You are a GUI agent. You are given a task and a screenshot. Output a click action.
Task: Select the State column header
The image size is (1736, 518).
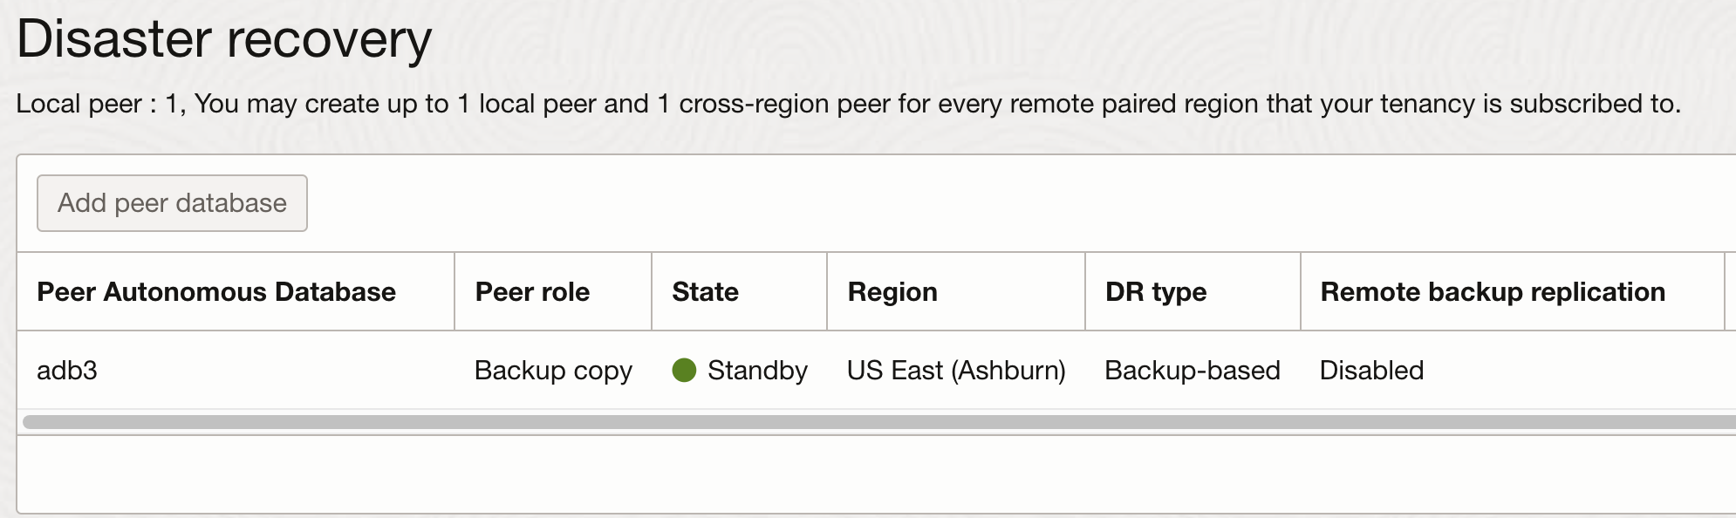(705, 292)
